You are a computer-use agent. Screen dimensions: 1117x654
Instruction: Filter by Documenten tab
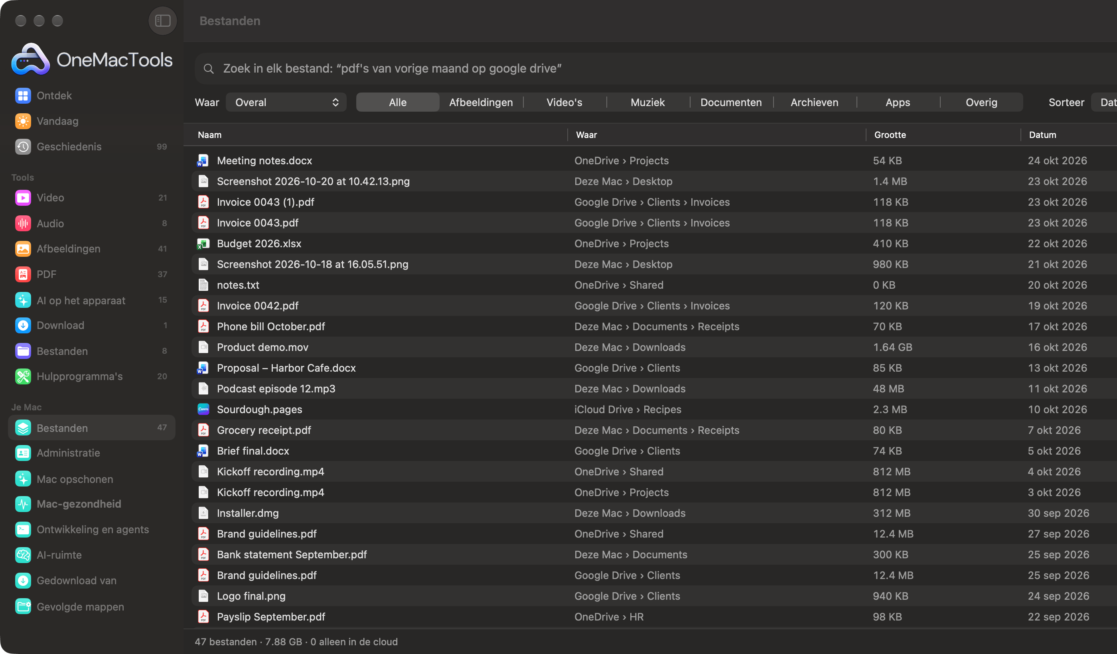click(731, 102)
